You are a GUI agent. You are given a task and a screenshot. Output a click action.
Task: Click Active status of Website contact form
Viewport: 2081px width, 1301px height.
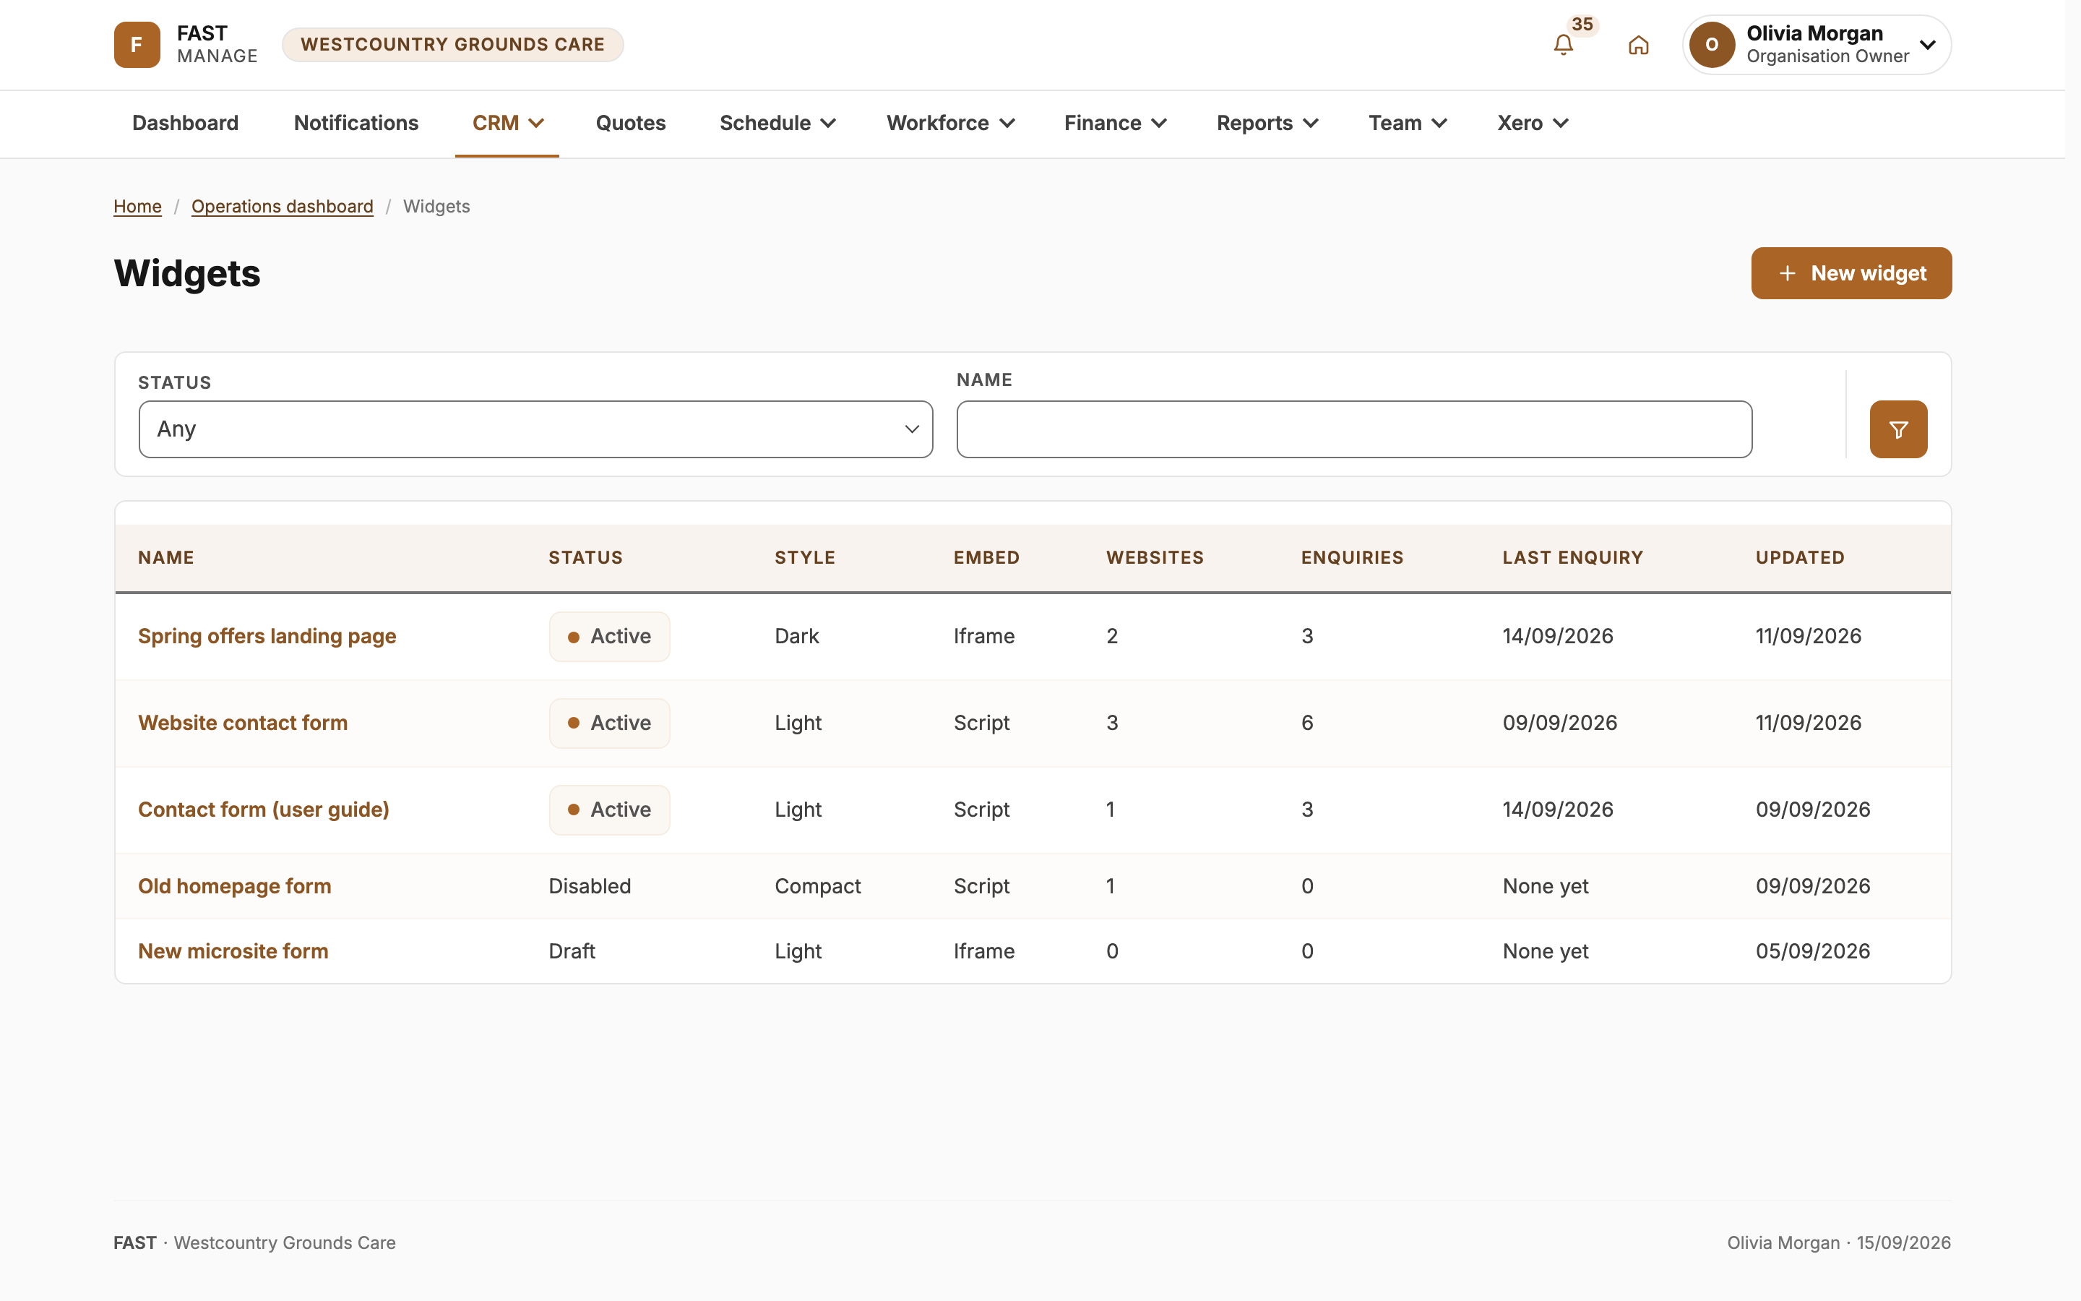[609, 723]
